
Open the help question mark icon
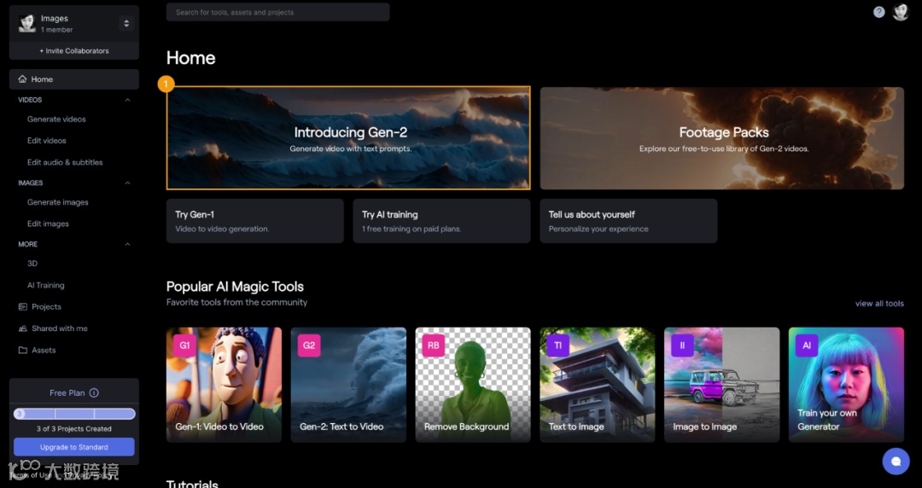click(878, 12)
